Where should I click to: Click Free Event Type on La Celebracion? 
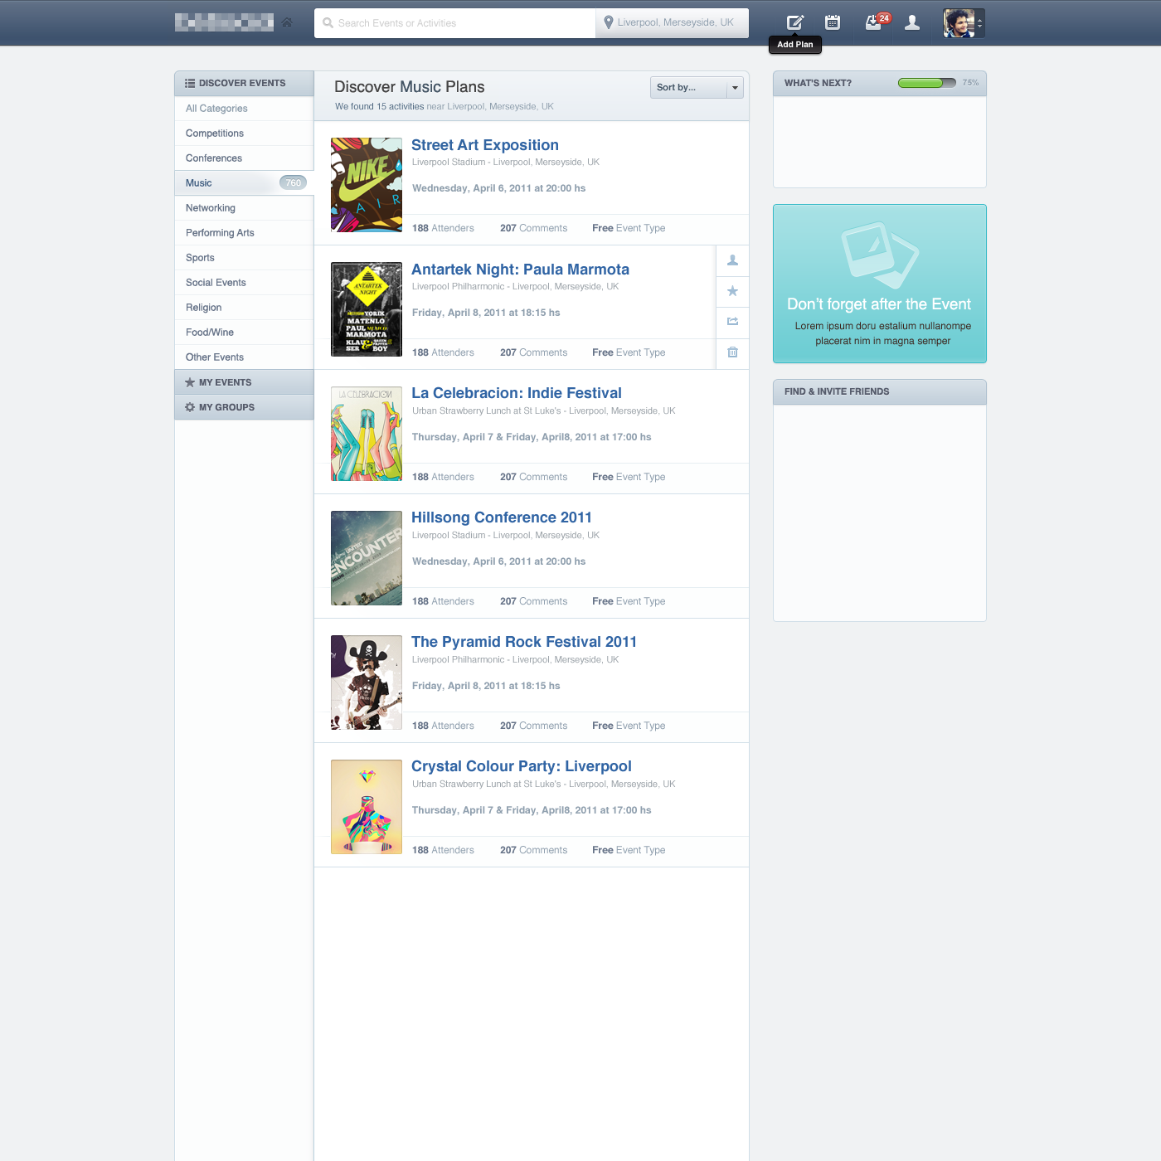tap(629, 477)
